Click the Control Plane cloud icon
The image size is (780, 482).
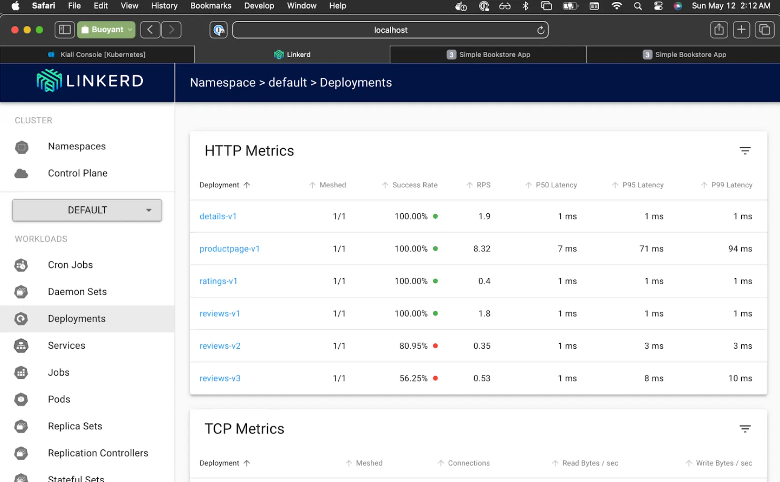coord(21,174)
